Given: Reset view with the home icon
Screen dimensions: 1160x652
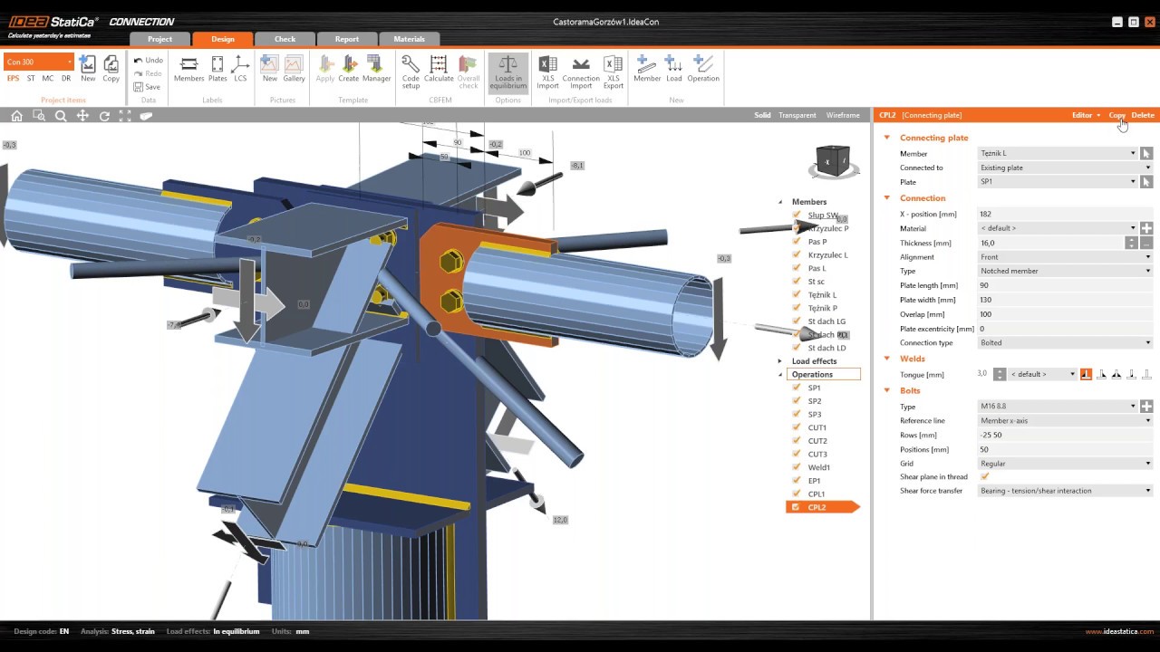Looking at the screenshot, I should (x=16, y=116).
